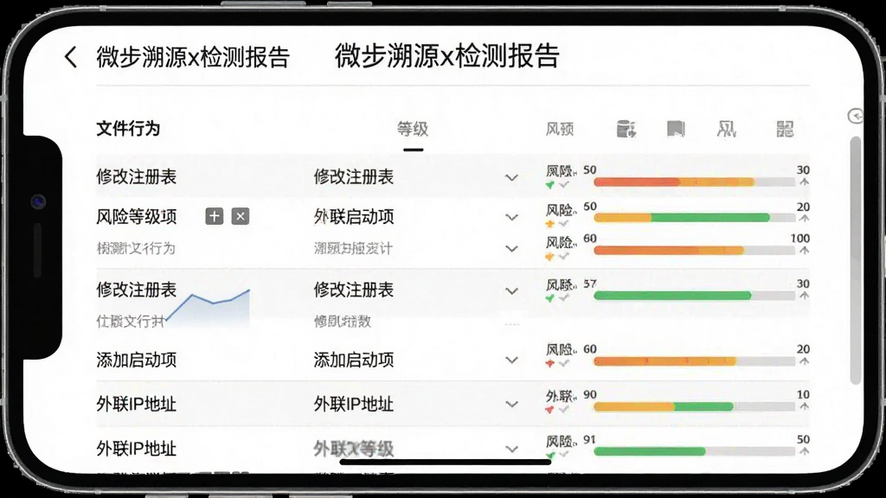Click the plus icon beside 风险等级项

click(215, 216)
